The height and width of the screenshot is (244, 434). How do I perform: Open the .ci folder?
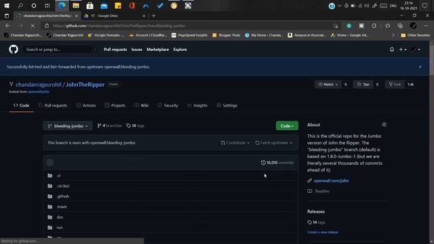59,176
